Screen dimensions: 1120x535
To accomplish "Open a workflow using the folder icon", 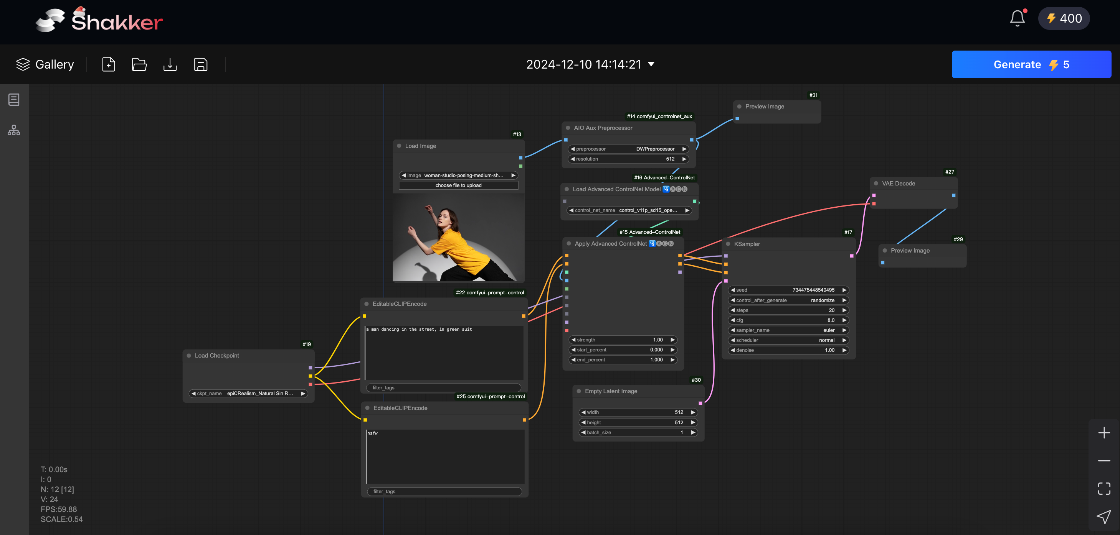I will [139, 64].
